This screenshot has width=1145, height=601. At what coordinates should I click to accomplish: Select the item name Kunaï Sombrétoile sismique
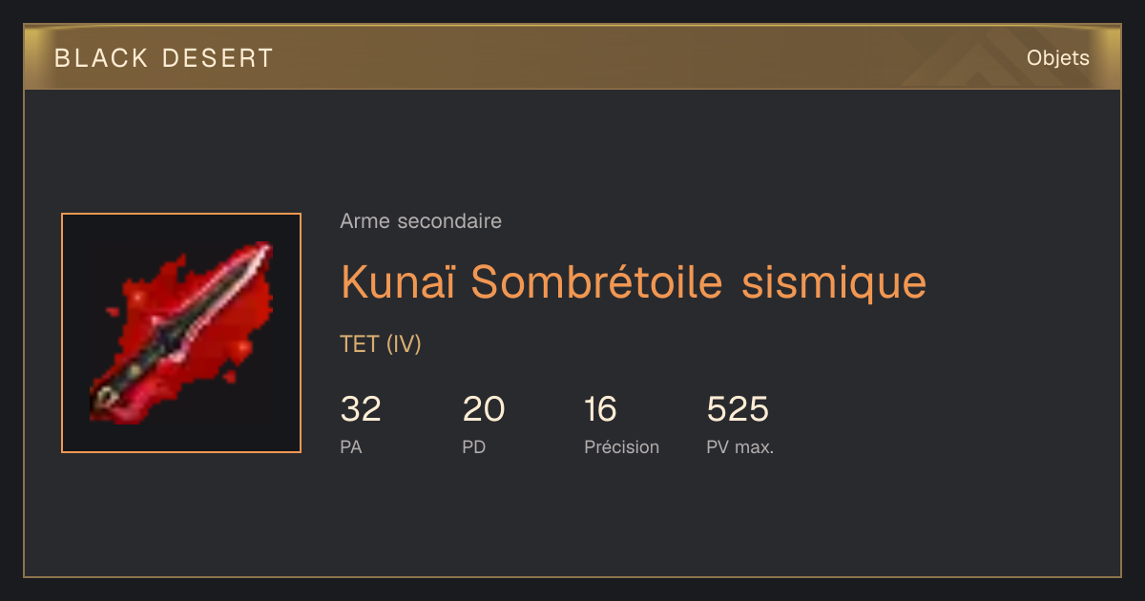[x=634, y=282]
